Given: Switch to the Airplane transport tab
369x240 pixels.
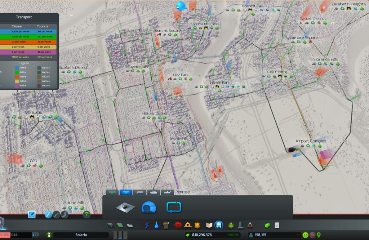Looking at the screenshot, I should pos(167,192).
